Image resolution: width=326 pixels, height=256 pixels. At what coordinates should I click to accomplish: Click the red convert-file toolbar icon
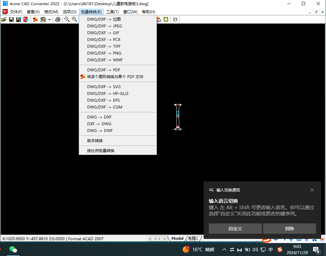point(26,20)
